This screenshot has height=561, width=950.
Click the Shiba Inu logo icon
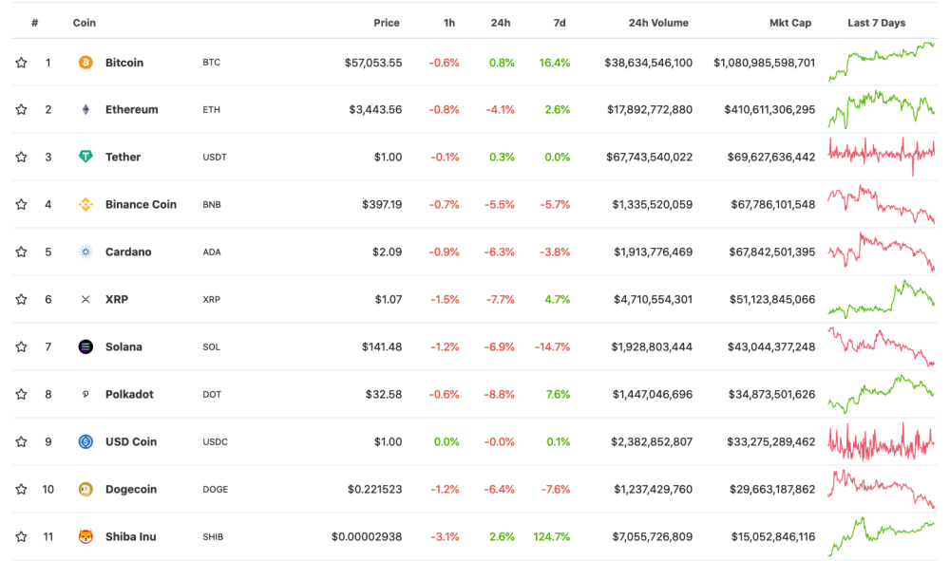pyautogui.click(x=85, y=536)
